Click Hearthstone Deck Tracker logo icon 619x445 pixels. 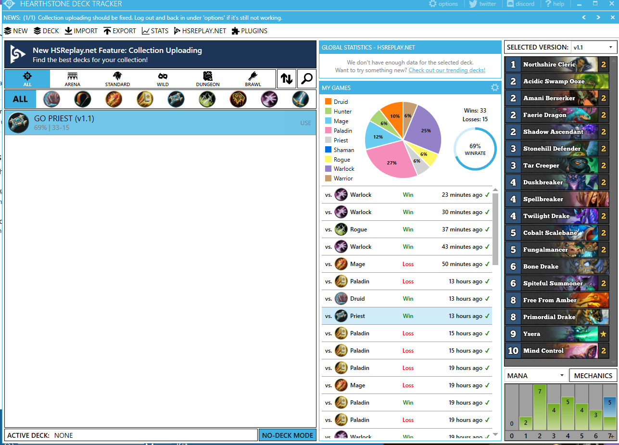[x=9, y=4]
